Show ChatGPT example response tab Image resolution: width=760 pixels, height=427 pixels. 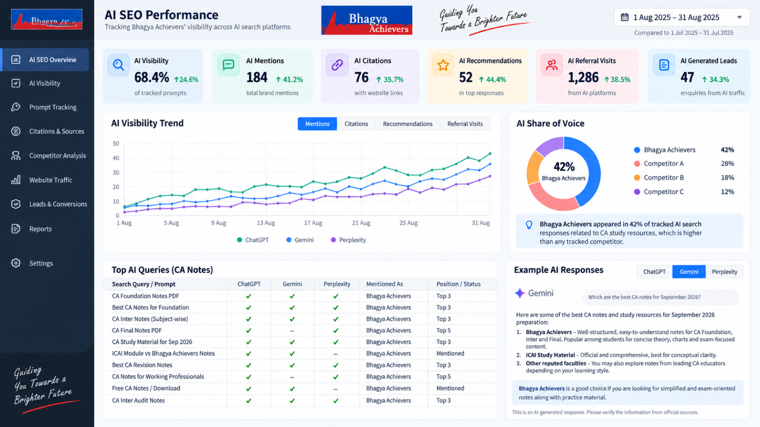pyautogui.click(x=655, y=272)
